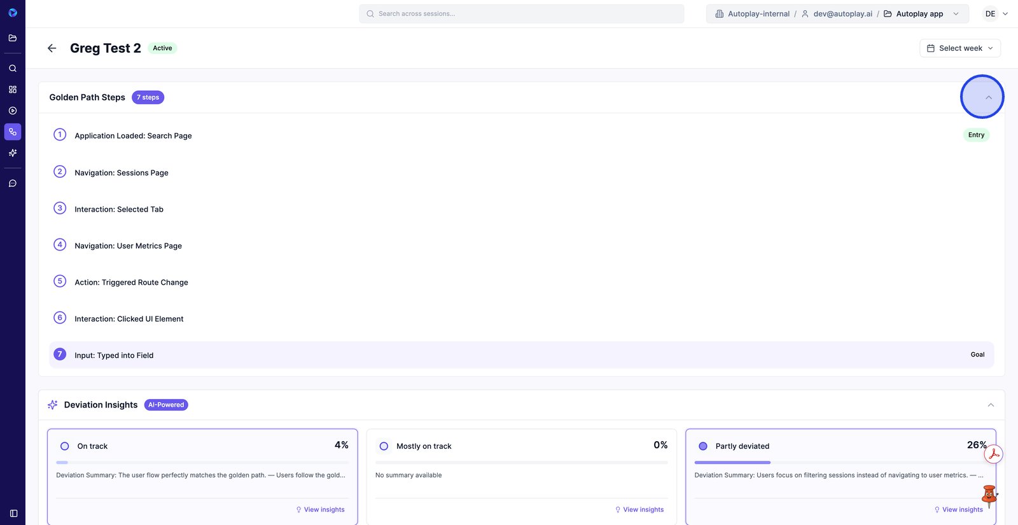Click View insights on the Partly deviated card
Screen dimensions: 1018x525
tap(959, 510)
